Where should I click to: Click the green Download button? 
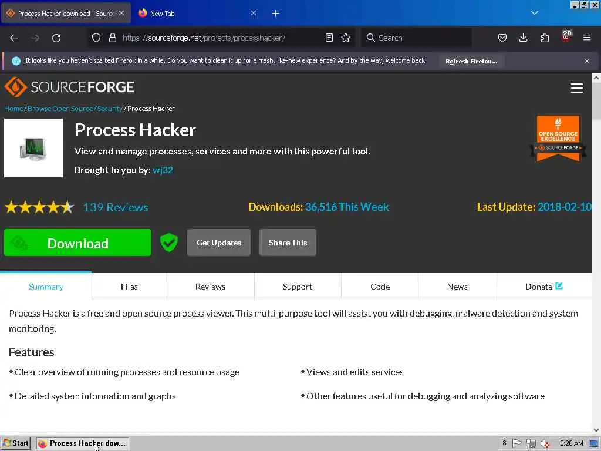[77, 243]
